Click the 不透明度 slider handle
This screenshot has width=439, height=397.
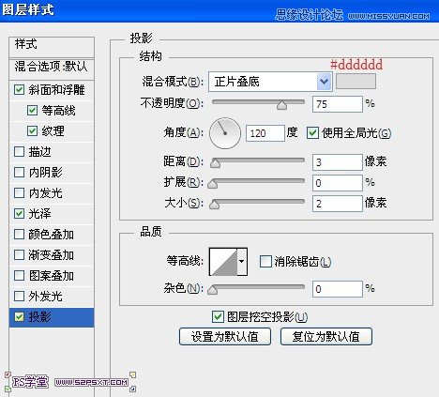coord(281,105)
